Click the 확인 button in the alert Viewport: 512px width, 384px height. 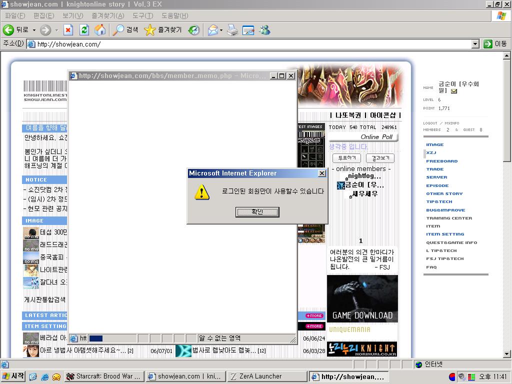tap(257, 212)
